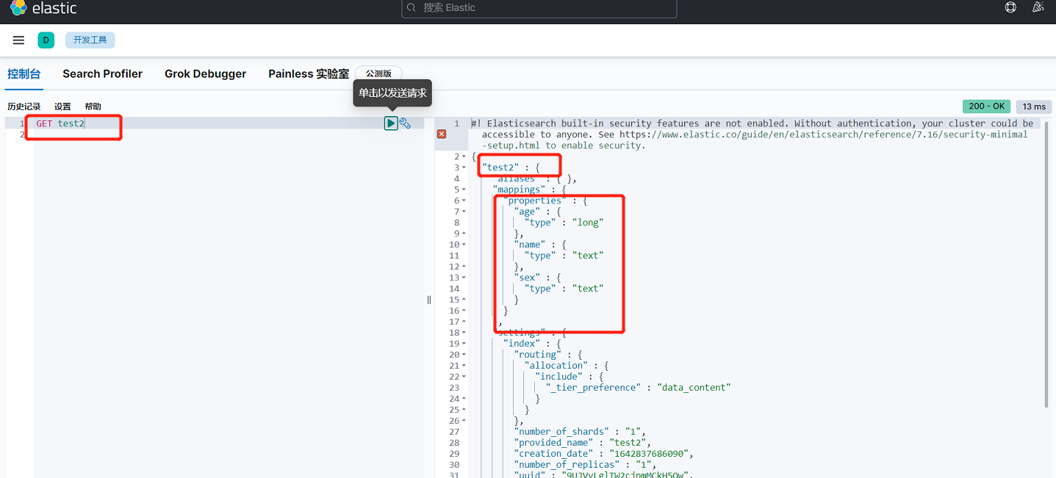Click the "creation_date" value line
The width and height of the screenshot is (1056, 478).
(x=604, y=454)
